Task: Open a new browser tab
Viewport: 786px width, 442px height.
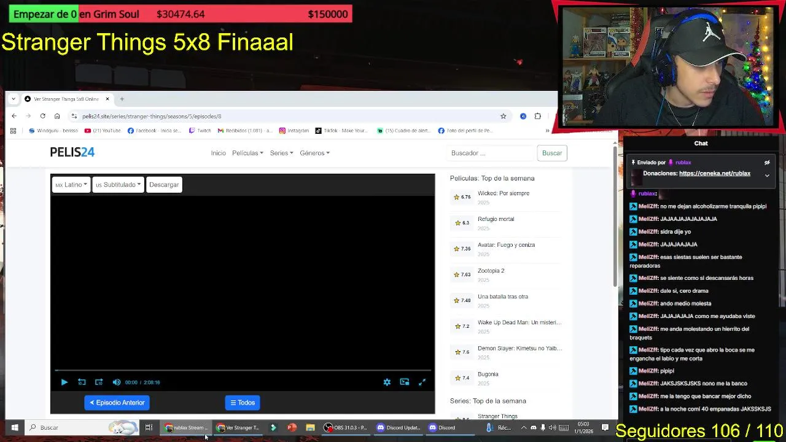Action: 122,99
